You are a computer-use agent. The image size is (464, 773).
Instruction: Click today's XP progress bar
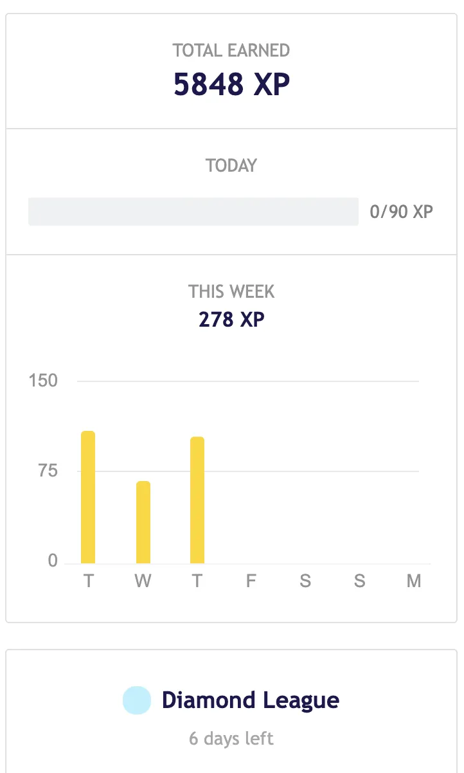pos(193,212)
